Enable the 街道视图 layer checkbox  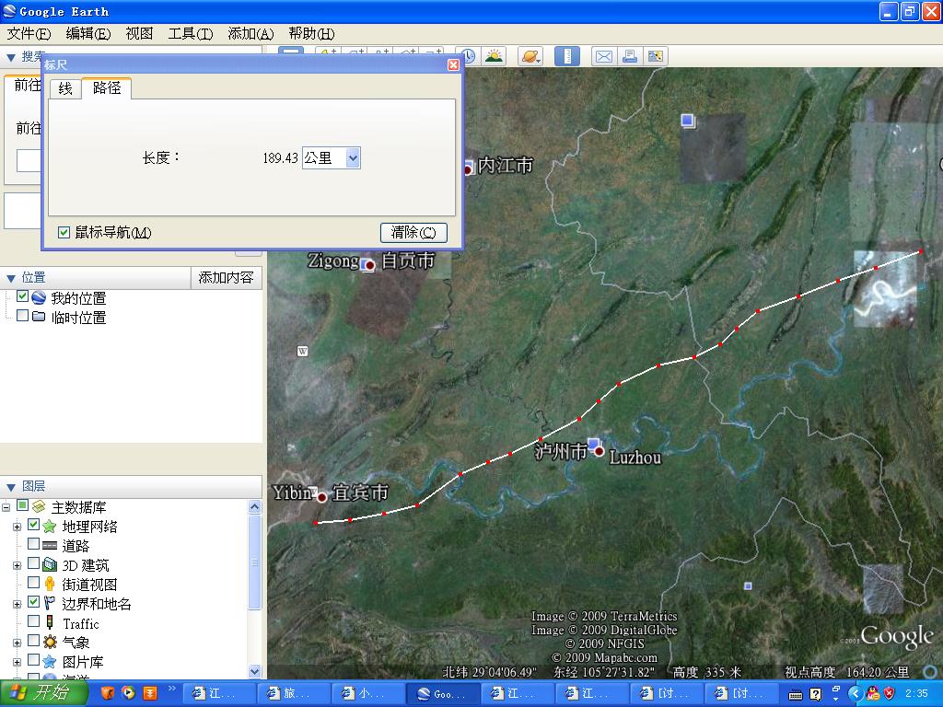(x=34, y=583)
